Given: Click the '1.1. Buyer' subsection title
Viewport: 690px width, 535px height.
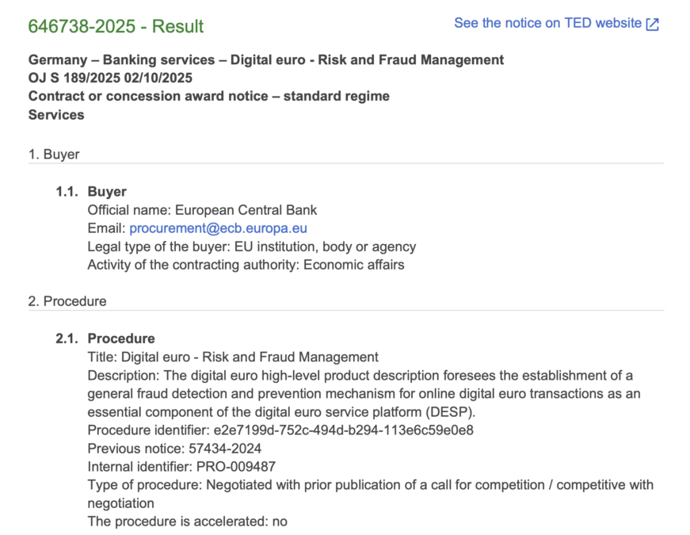Looking at the screenshot, I should coord(107,192).
